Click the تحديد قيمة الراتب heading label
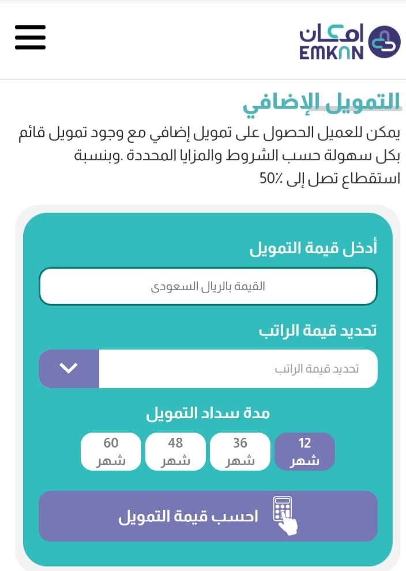Screen dimensions: 406x571 [x=318, y=330]
